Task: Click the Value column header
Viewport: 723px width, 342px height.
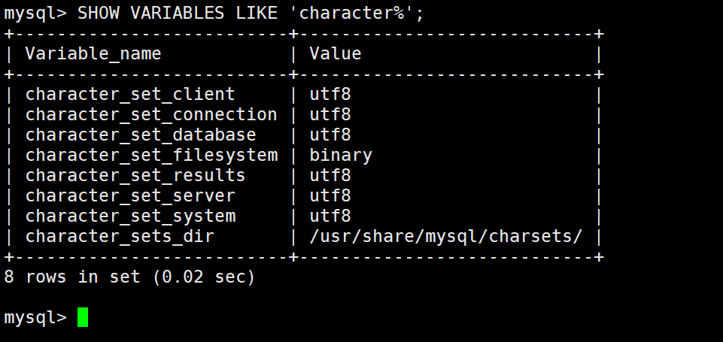Action: point(336,53)
